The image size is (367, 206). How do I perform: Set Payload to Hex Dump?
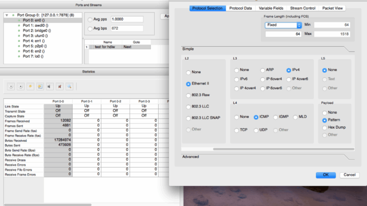(325, 128)
